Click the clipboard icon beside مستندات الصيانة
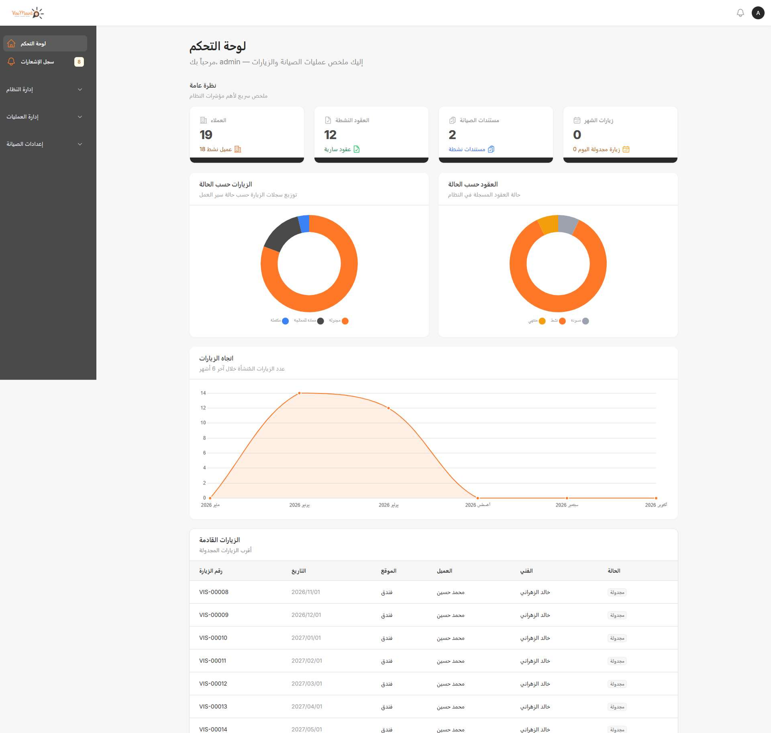This screenshot has width=771, height=733. tap(452, 120)
